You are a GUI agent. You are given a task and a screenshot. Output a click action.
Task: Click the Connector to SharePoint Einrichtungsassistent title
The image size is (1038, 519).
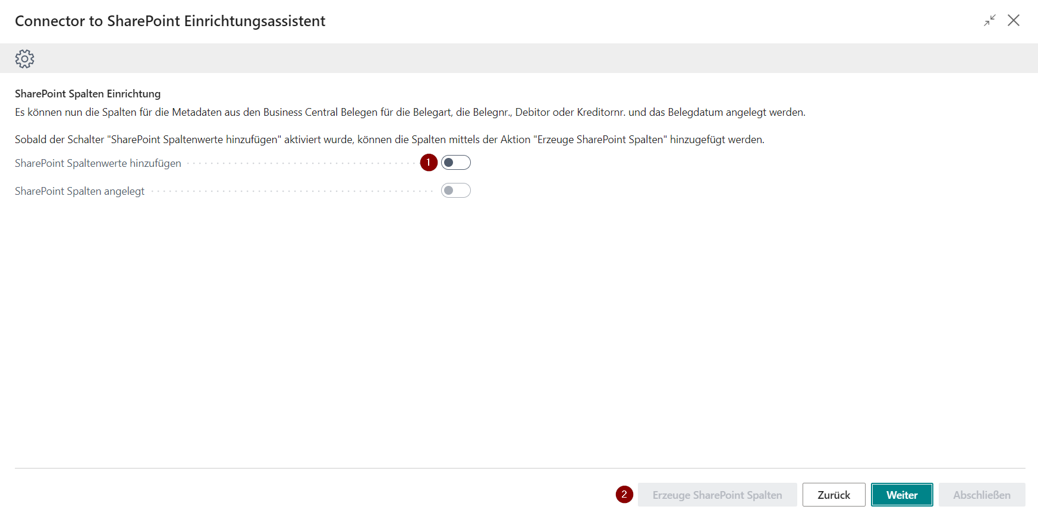point(170,21)
